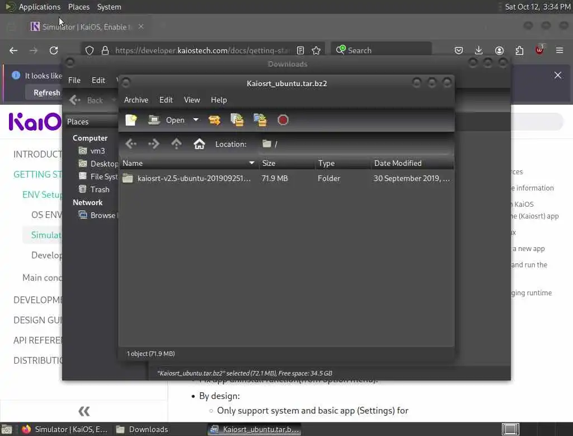The height and width of the screenshot is (436, 573).
Task: Bookmark this page with star icon
Action: click(316, 50)
